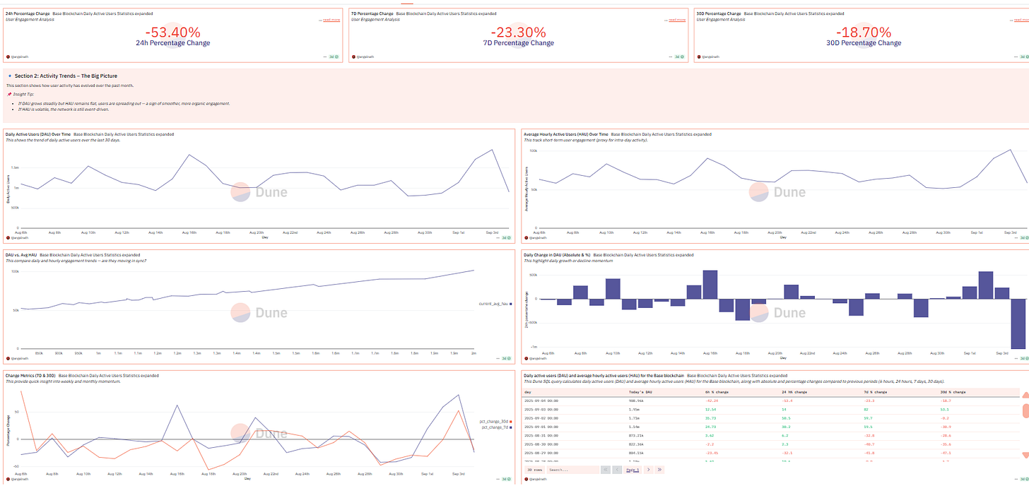
Task: Click table scrollbar down arrow
Action: tap(1025, 454)
